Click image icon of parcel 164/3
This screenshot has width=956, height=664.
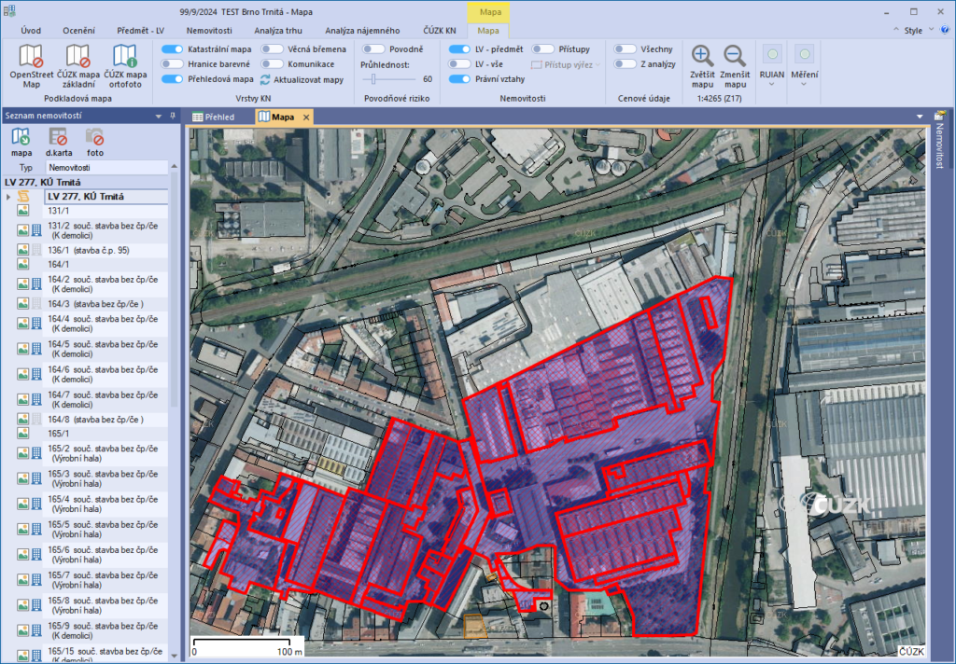click(x=23, y=303)
